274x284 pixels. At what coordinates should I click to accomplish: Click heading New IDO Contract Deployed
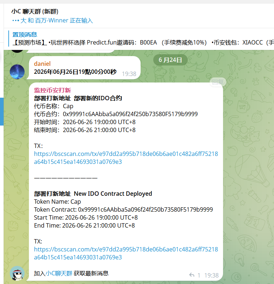coord(113,194)
